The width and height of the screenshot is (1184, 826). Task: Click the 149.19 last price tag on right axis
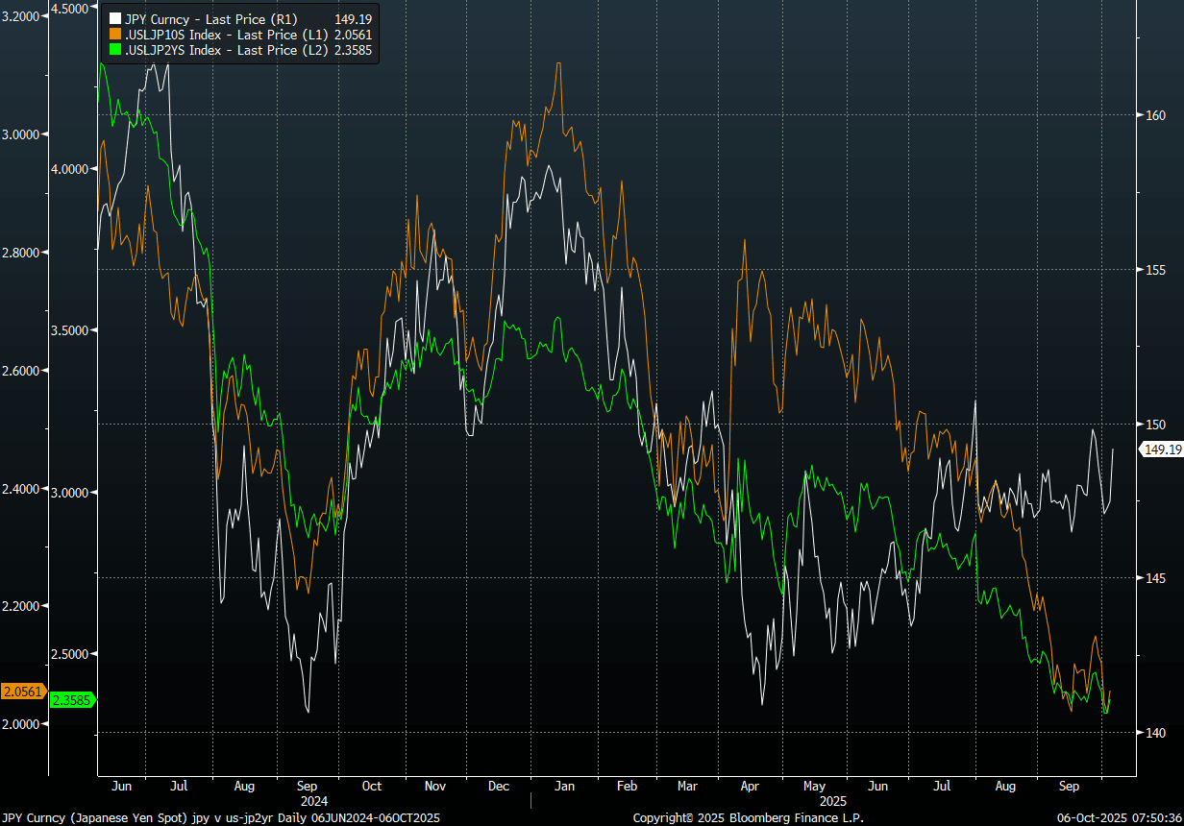[x=1160, y=449]
